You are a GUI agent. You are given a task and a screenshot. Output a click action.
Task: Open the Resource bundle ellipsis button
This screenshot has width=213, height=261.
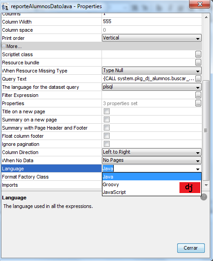pos(198,63)
